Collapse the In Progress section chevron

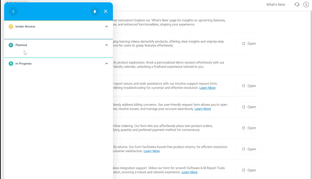[106, 64]
